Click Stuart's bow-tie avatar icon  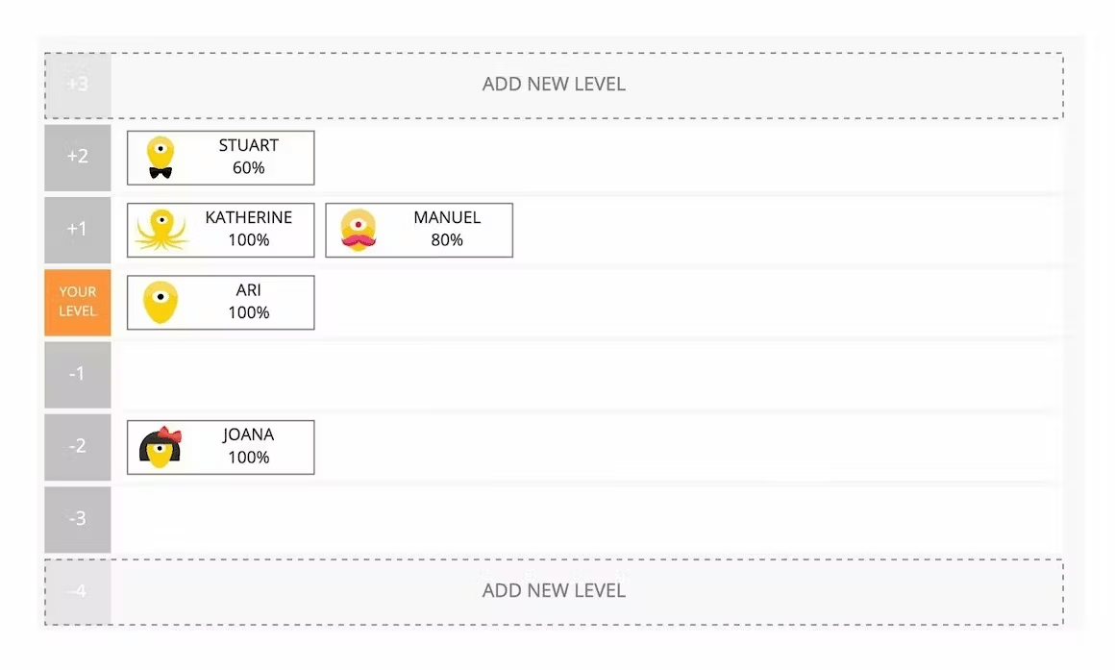[x=161, y=158]
